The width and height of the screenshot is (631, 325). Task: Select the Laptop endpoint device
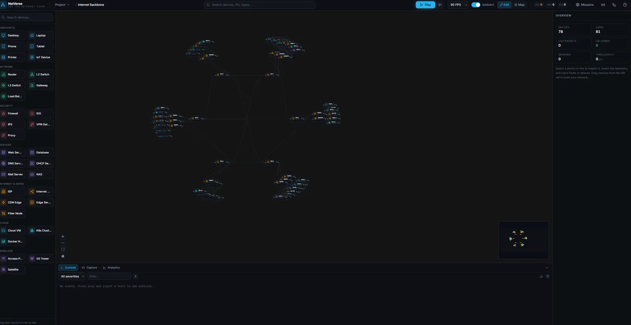(40, 35)
